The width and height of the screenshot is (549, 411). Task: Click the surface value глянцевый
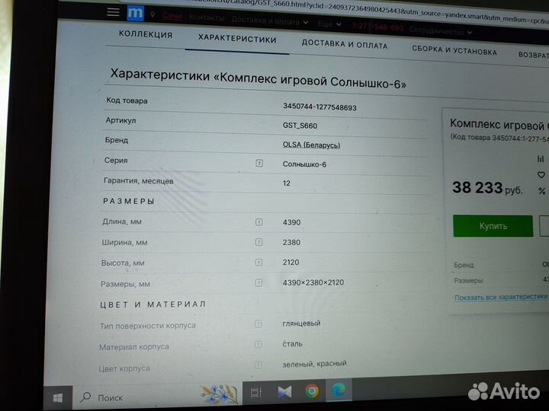pos(301,323)
